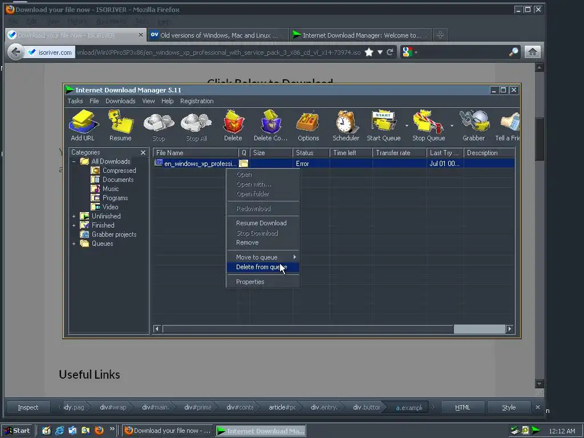This screenshot has height=438, width=584.
Task: Close the Categories panel
Action: 143,152
